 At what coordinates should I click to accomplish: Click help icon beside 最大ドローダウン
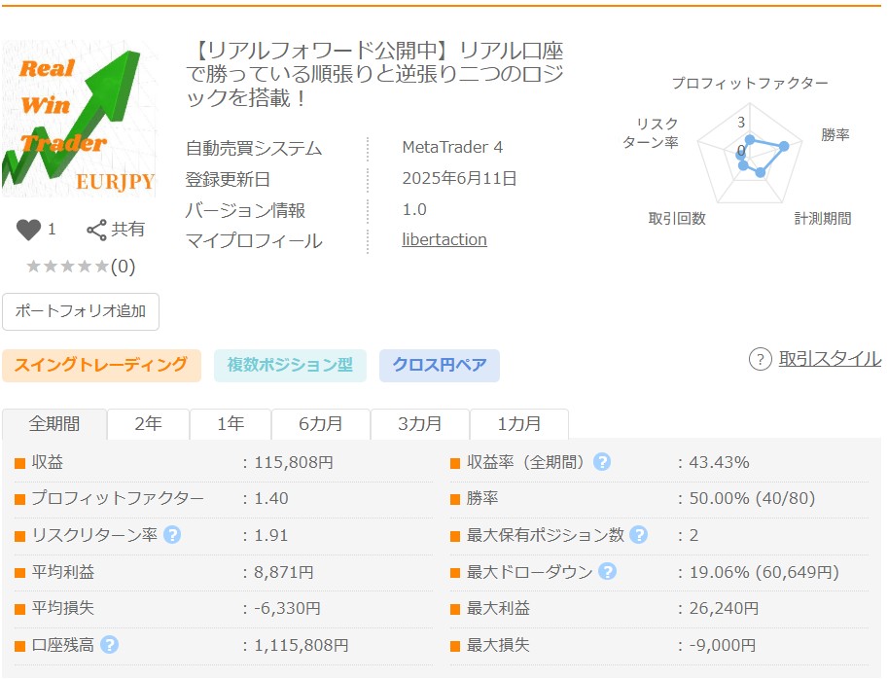tap(608, 572)
